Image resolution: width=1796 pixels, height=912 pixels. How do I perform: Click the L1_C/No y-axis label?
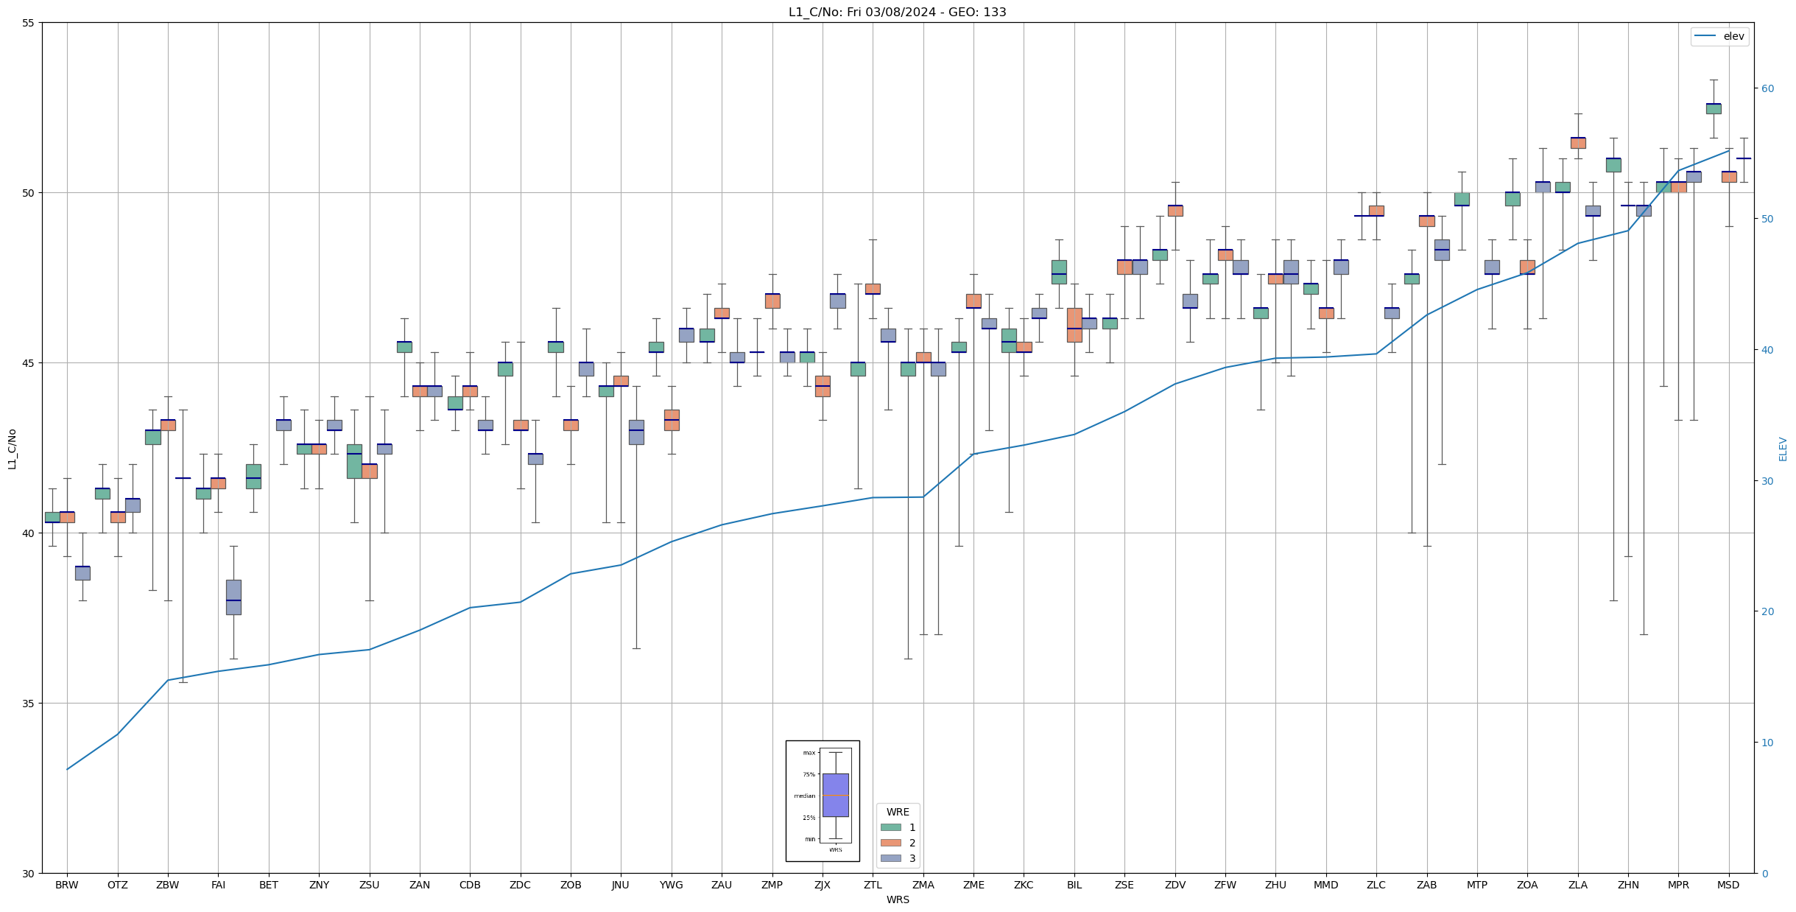tap(12, 448)
